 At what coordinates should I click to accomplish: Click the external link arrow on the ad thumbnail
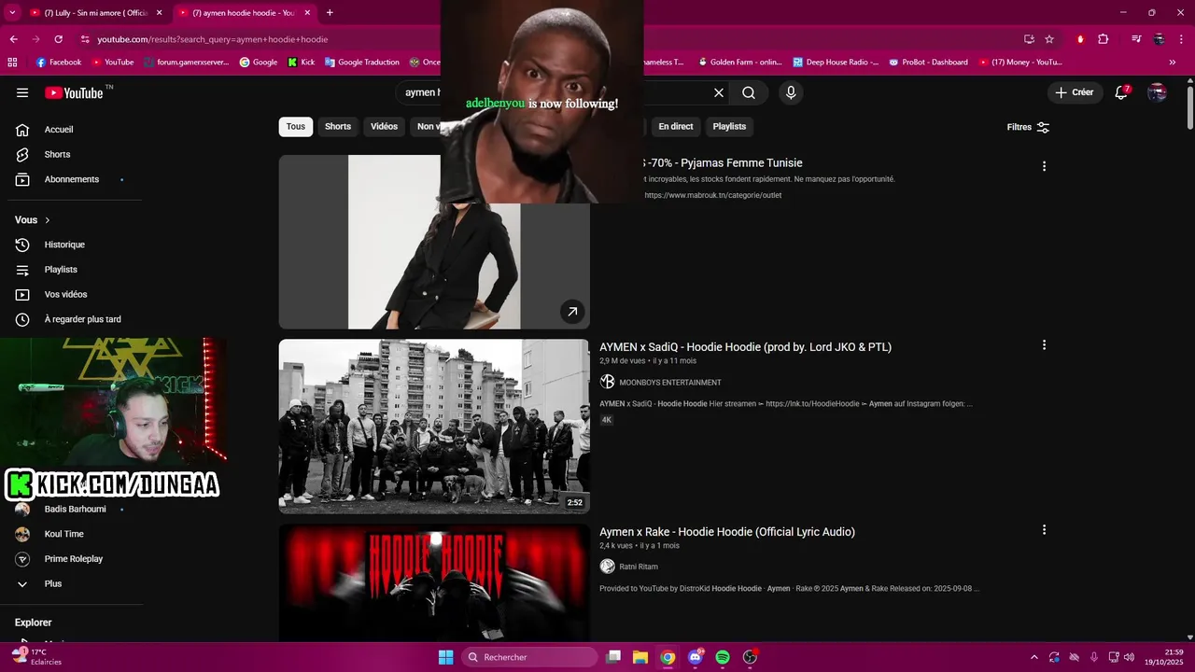click(572, 312)
